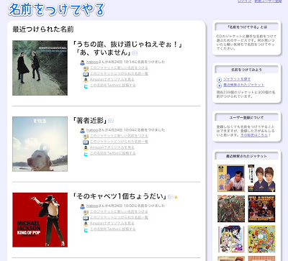This screenshot has height=261, width=288.
Task: Click the Twitter bird icon in the 10:14 entry
Action: pos(86,86)
